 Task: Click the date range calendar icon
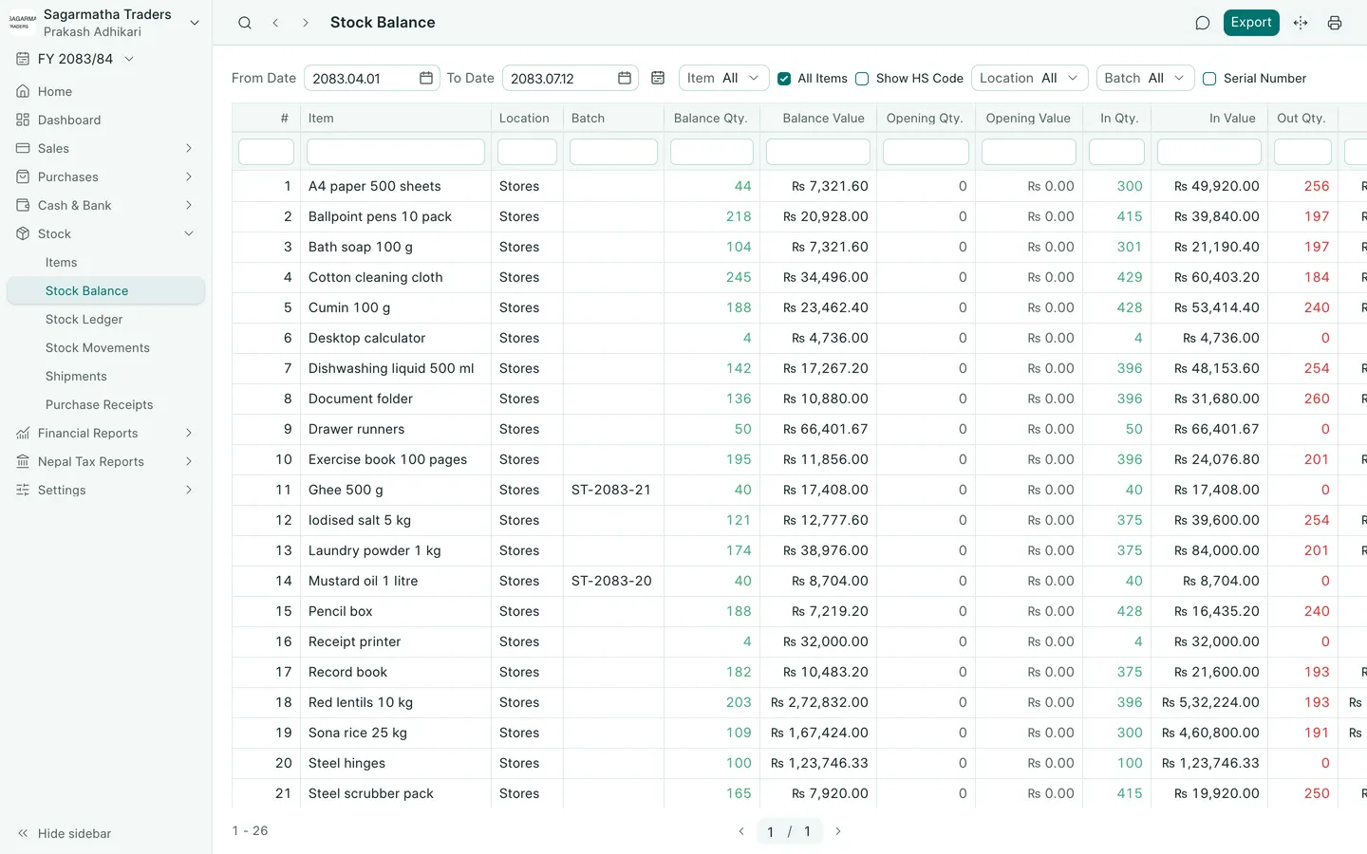[658, 78]
